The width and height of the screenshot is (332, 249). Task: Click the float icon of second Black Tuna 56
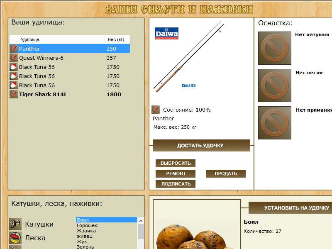[x=14, y=76]
